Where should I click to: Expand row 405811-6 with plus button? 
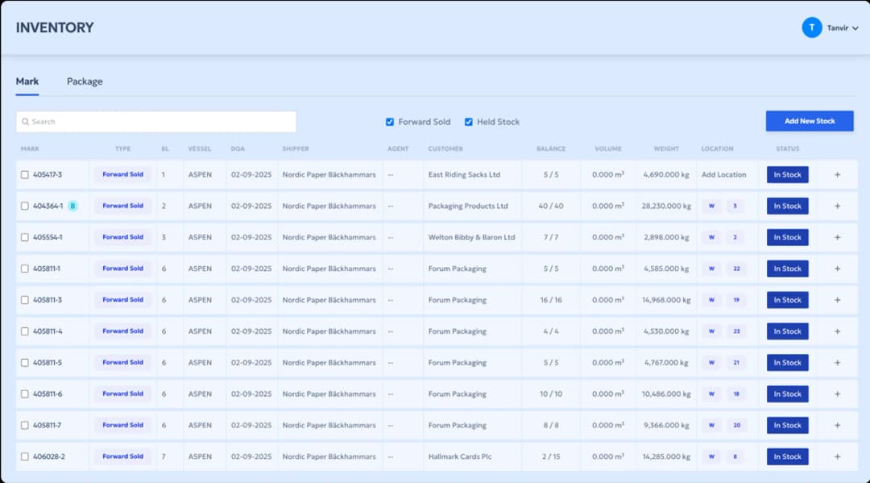point(837,394)
